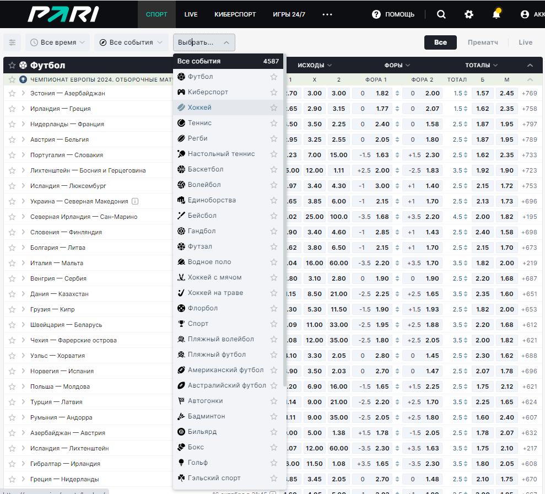Open the Все время dropdown

57,42
